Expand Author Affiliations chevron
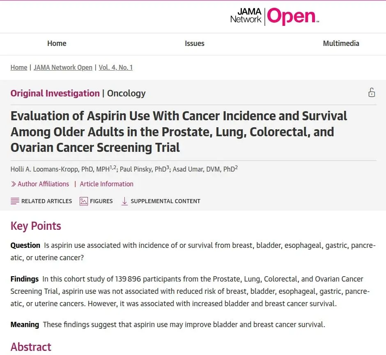Viewport: 386px width, 355px height. click(13, 184)
